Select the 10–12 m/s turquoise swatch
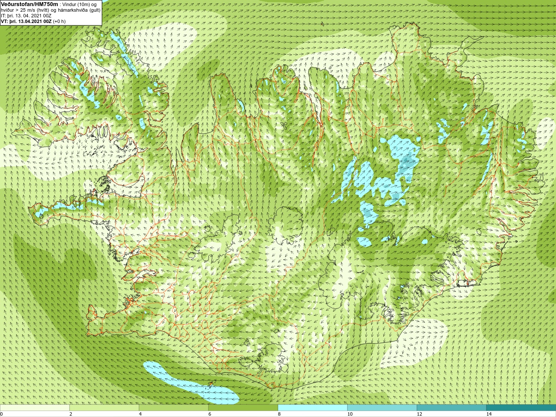The height and width of the screenshot is (417, 556). (x=382, y=408)
